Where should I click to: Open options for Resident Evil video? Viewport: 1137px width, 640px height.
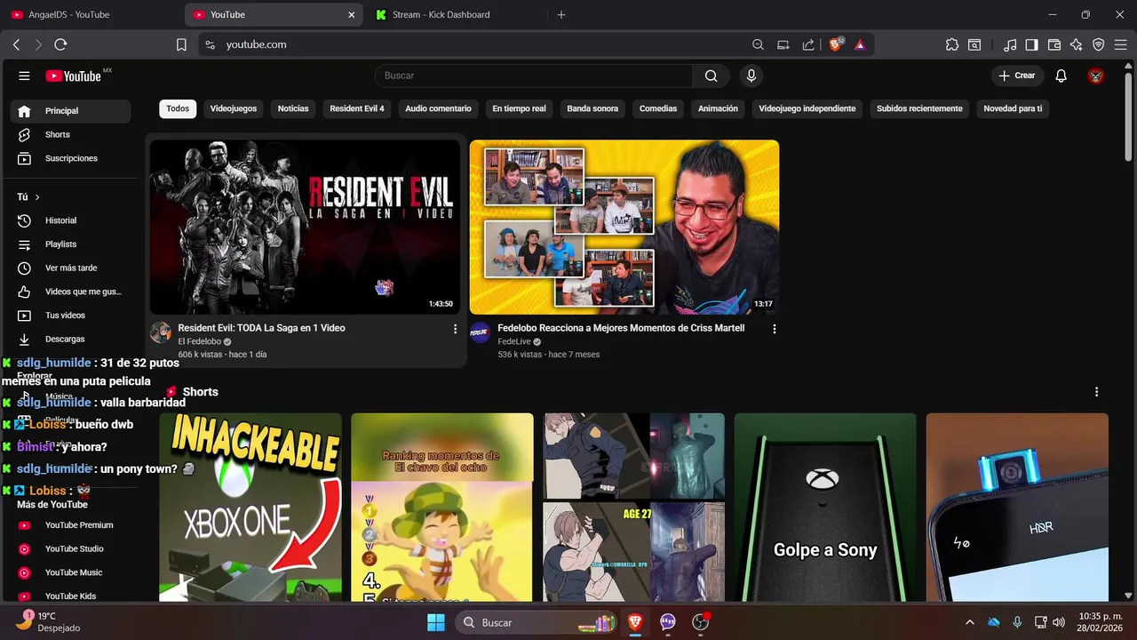(x=455, y=329)
